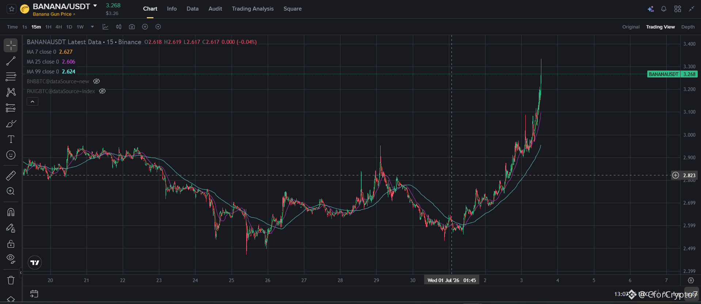Switch to Trading View chart mode
The width and height of the screenshot is (701, 304).
coord(660,27)
